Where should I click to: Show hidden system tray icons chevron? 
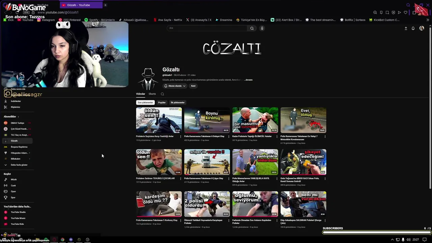pos(392,240)
